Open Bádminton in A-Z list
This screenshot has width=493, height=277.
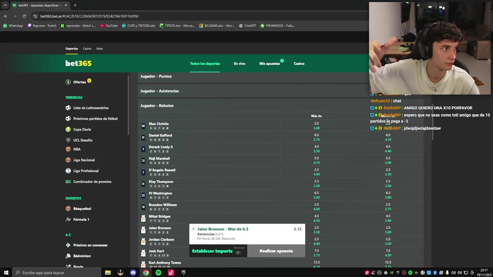82,256
